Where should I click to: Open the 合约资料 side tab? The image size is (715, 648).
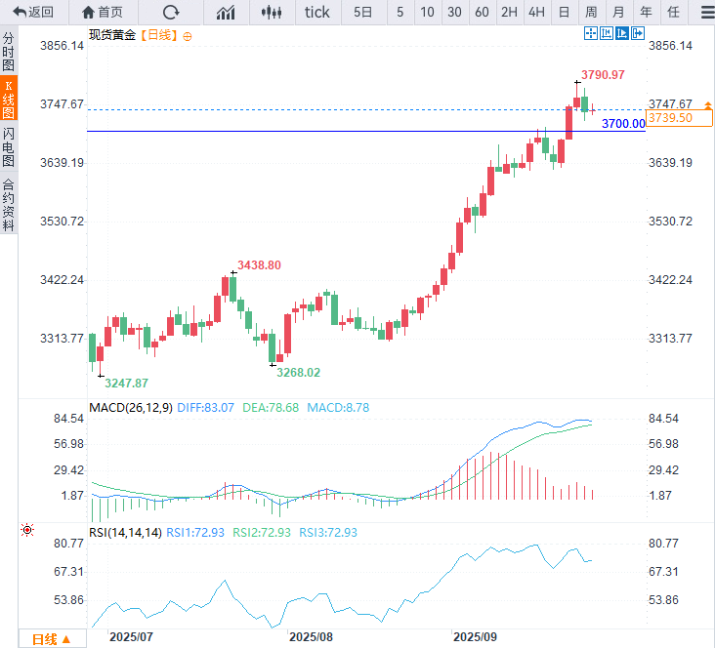[8, 205]
